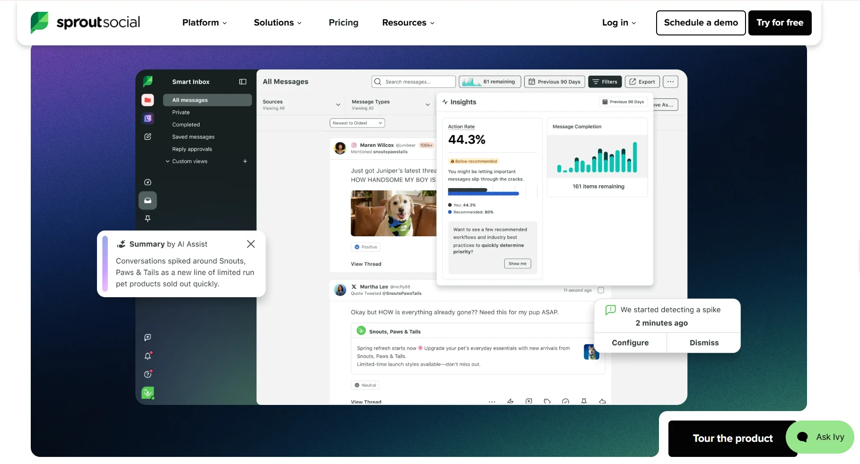Image resolution: width=860 pixels, height=464 pixels.
Task: Expand the Solutions menu
Action: (x=278, y=23)
